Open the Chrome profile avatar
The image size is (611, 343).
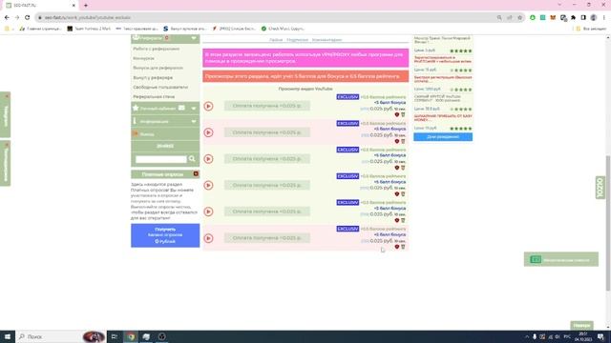click(594, 17)
